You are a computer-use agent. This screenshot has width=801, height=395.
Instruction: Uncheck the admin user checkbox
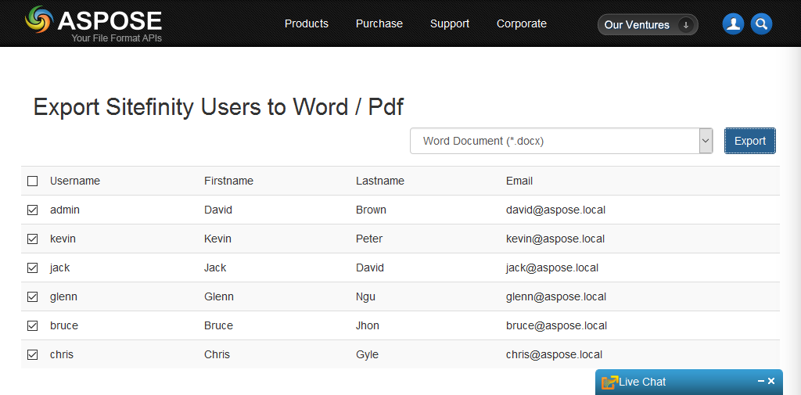click(x=33, y=210)
